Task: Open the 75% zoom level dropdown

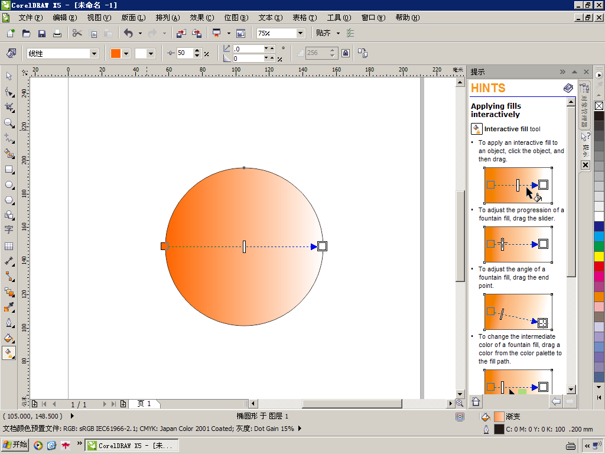Action: tap(300, 34)
